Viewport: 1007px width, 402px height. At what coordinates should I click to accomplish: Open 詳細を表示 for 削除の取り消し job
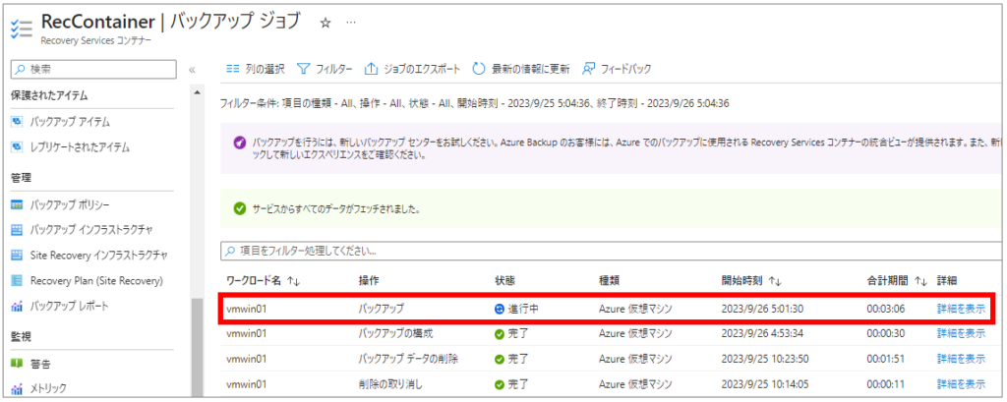tap(961, 384)
